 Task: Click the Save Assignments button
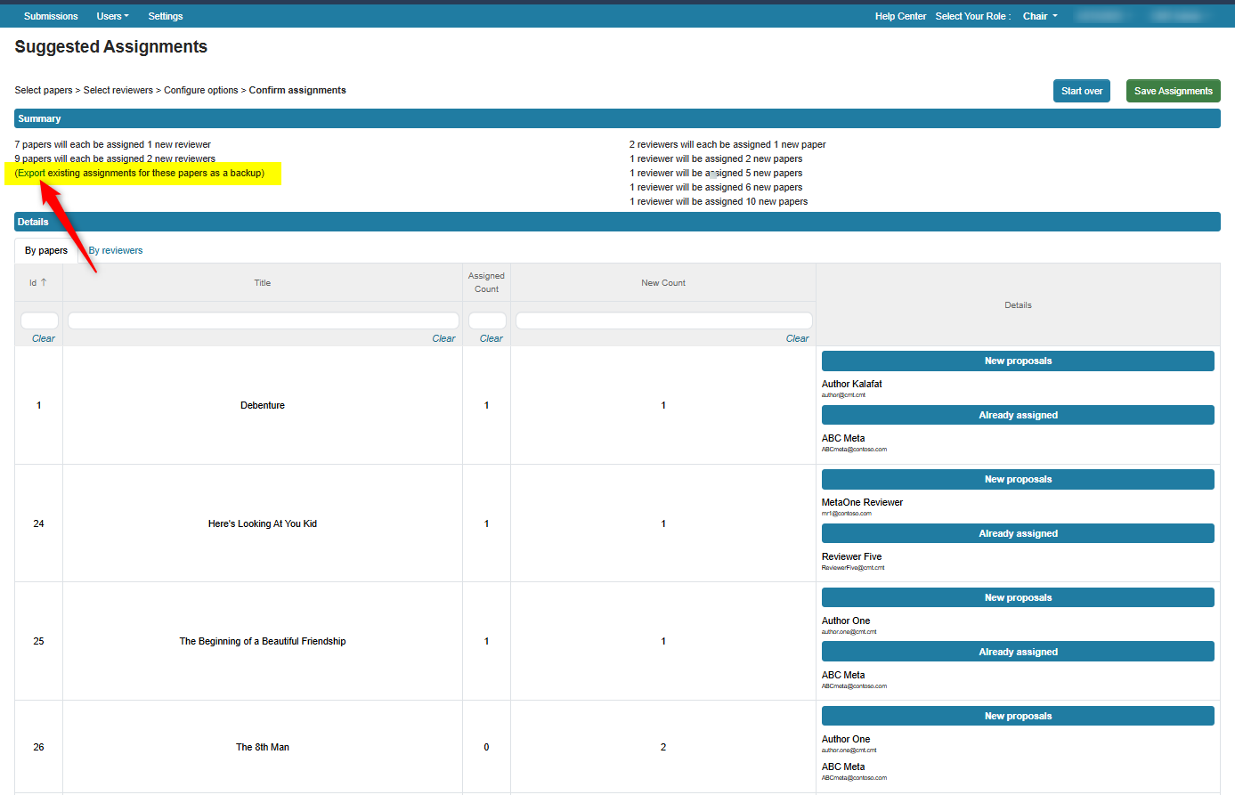1173,90
